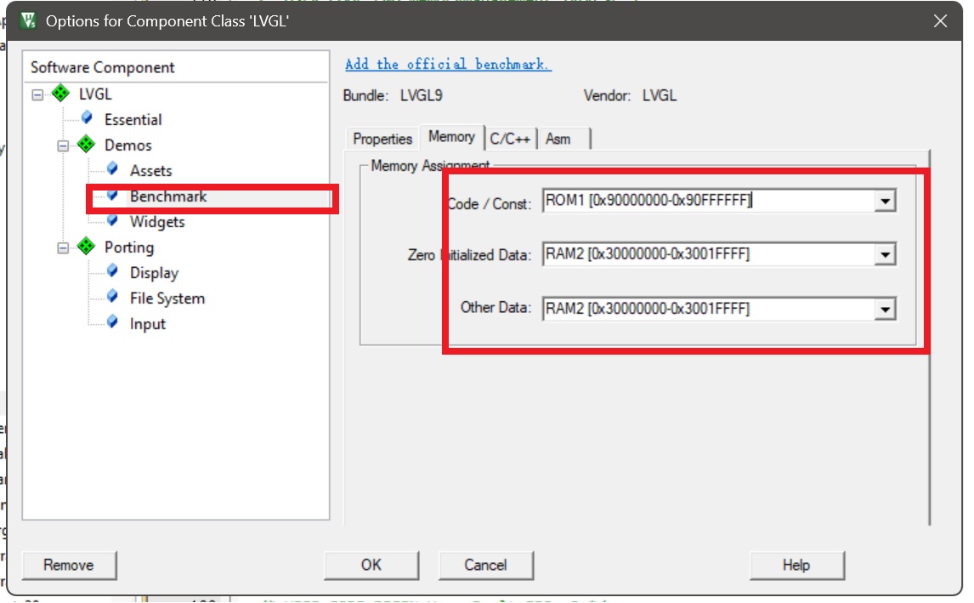974x603 pixels.
Task: Open Help for component options
Action: coord(796,565)
